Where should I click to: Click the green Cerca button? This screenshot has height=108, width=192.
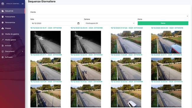click(163, 23)
